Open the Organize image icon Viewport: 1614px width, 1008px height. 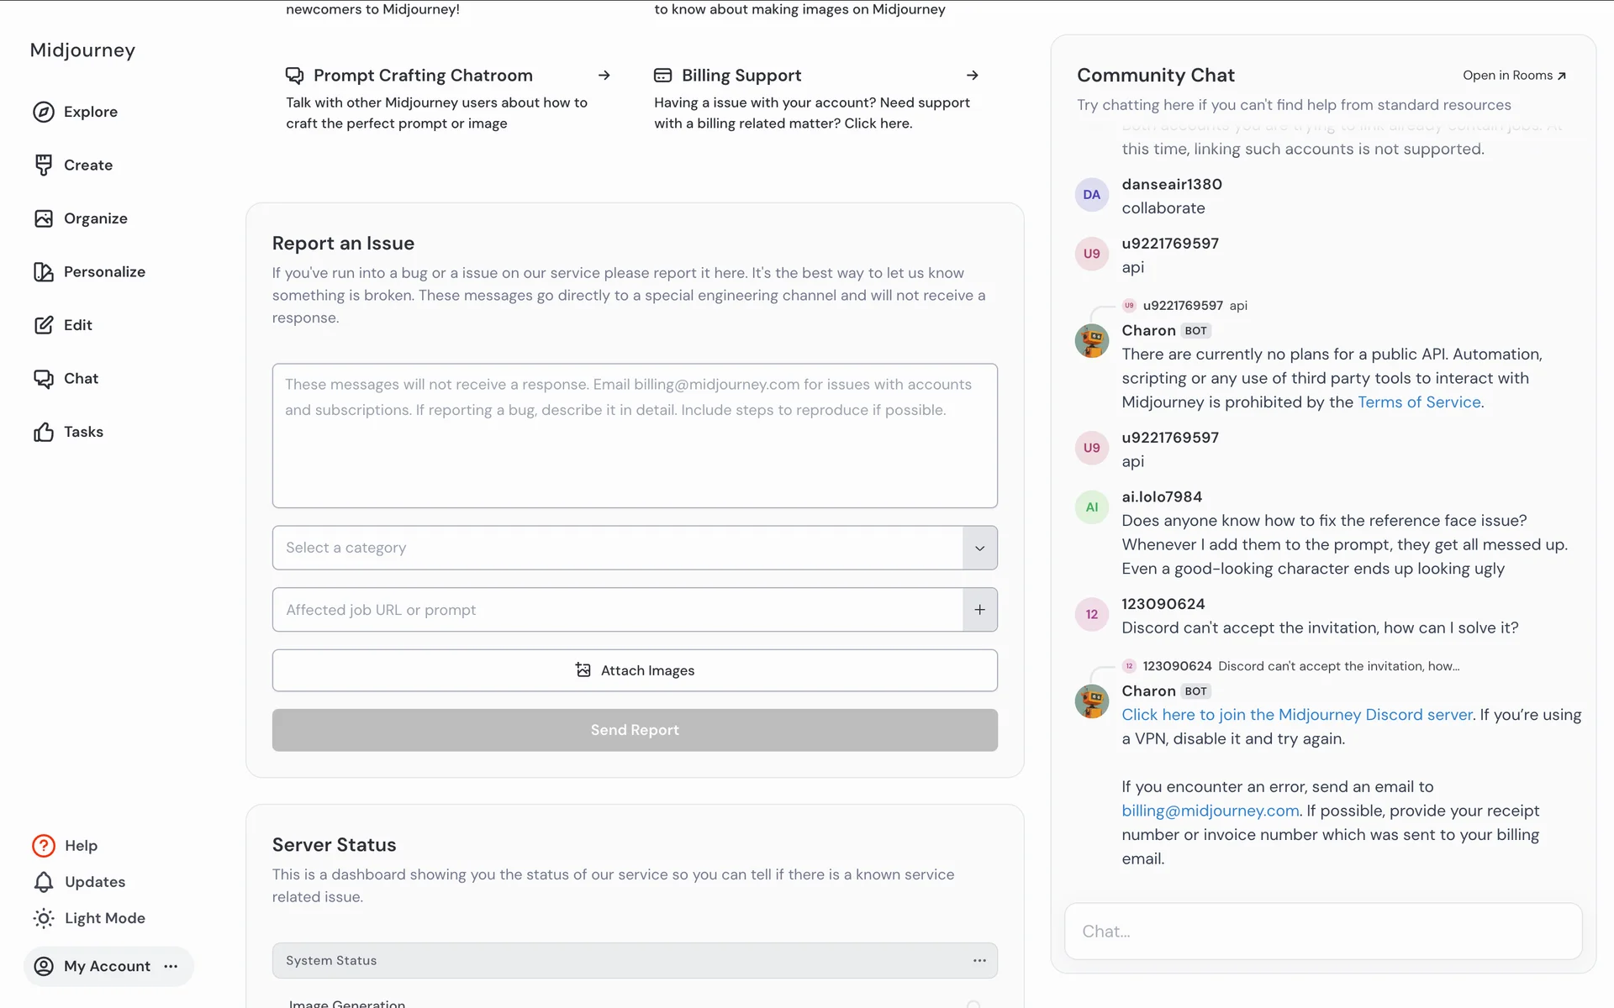(44, 218)
